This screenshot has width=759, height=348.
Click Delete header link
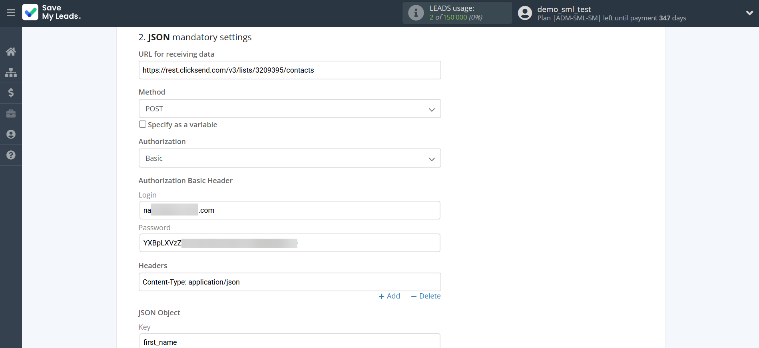pyautogui.click(x=426, y=296)
